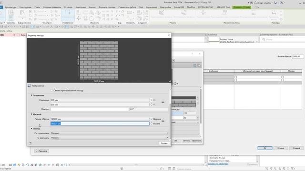Click the Move tool in Изменить panel
Image resolution: width=305 pixels, height=171 pixels.
coord(79,19)
